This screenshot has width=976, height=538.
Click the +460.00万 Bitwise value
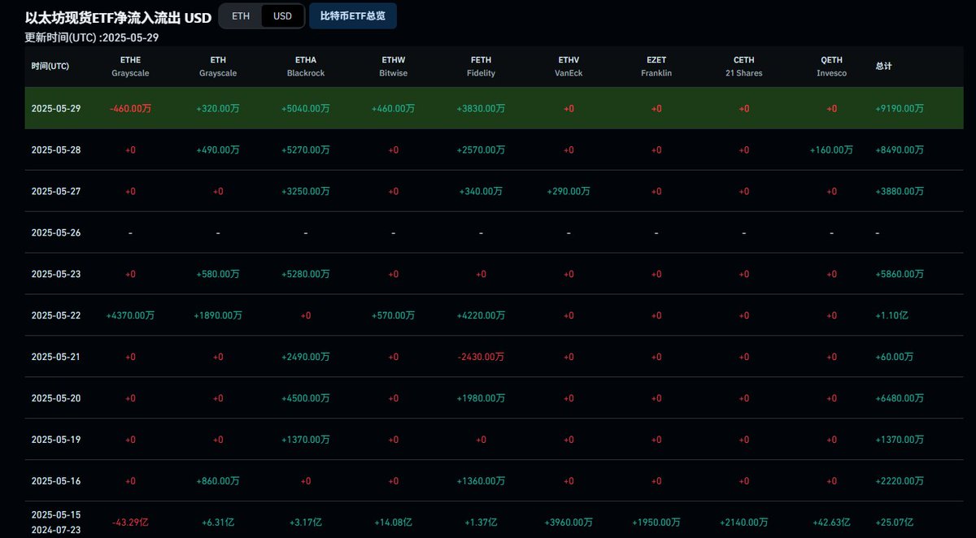click(393, 108)
